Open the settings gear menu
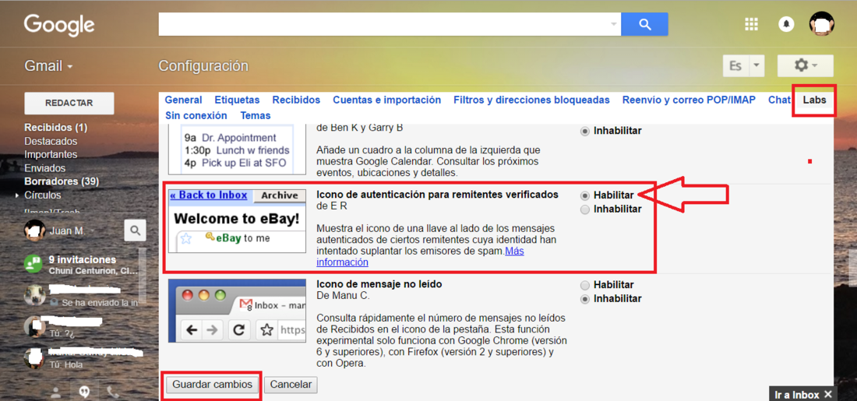857x401 pixels. click(805, 65)
